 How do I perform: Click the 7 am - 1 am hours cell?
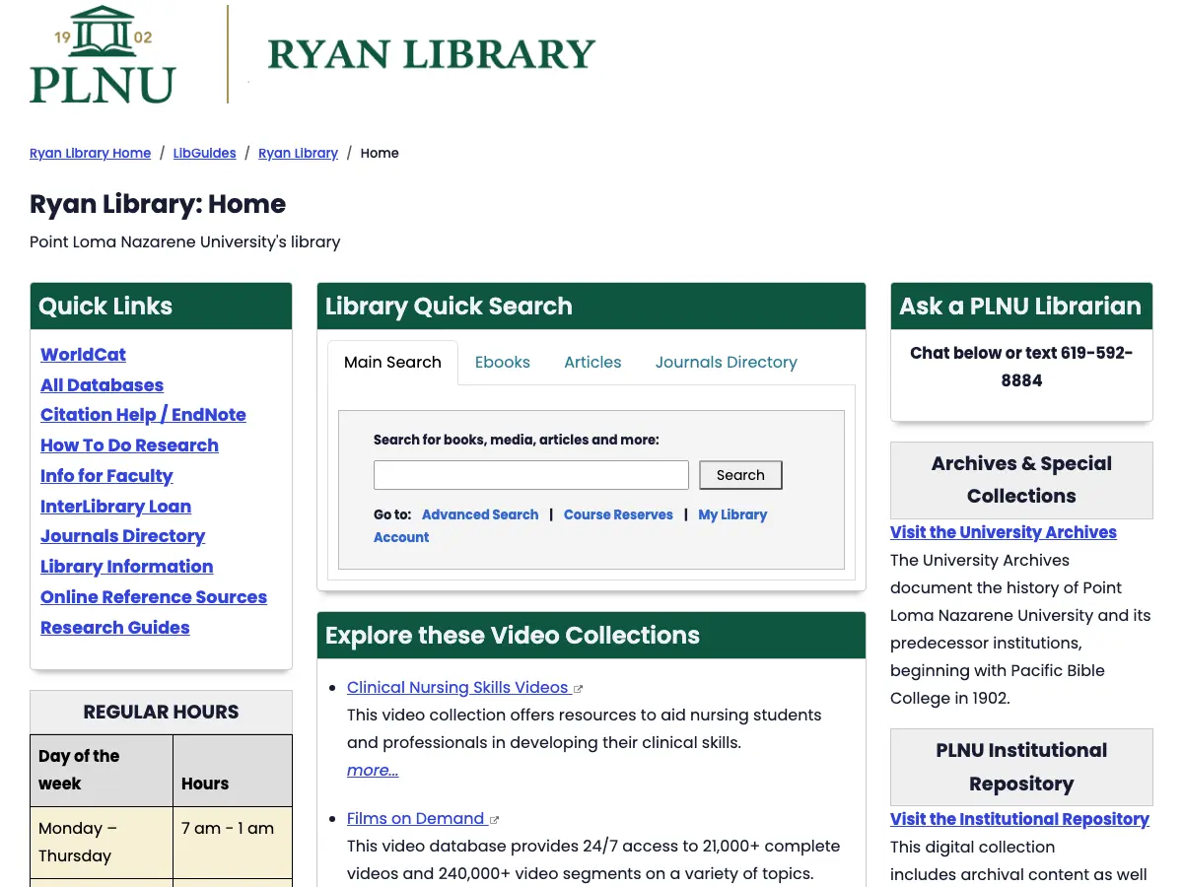(233, 843)
